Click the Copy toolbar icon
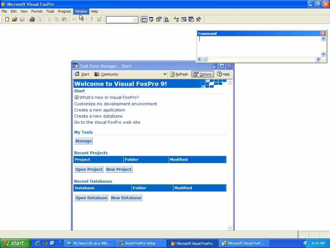 pyautogui.click(x=57, y=20)
